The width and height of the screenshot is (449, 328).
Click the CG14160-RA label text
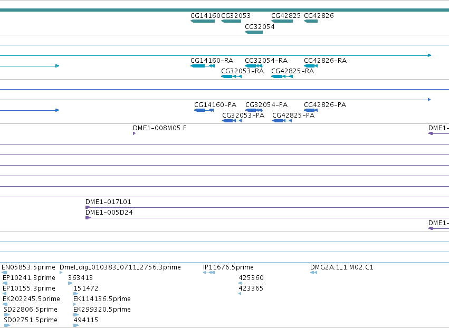click(212, 61)
